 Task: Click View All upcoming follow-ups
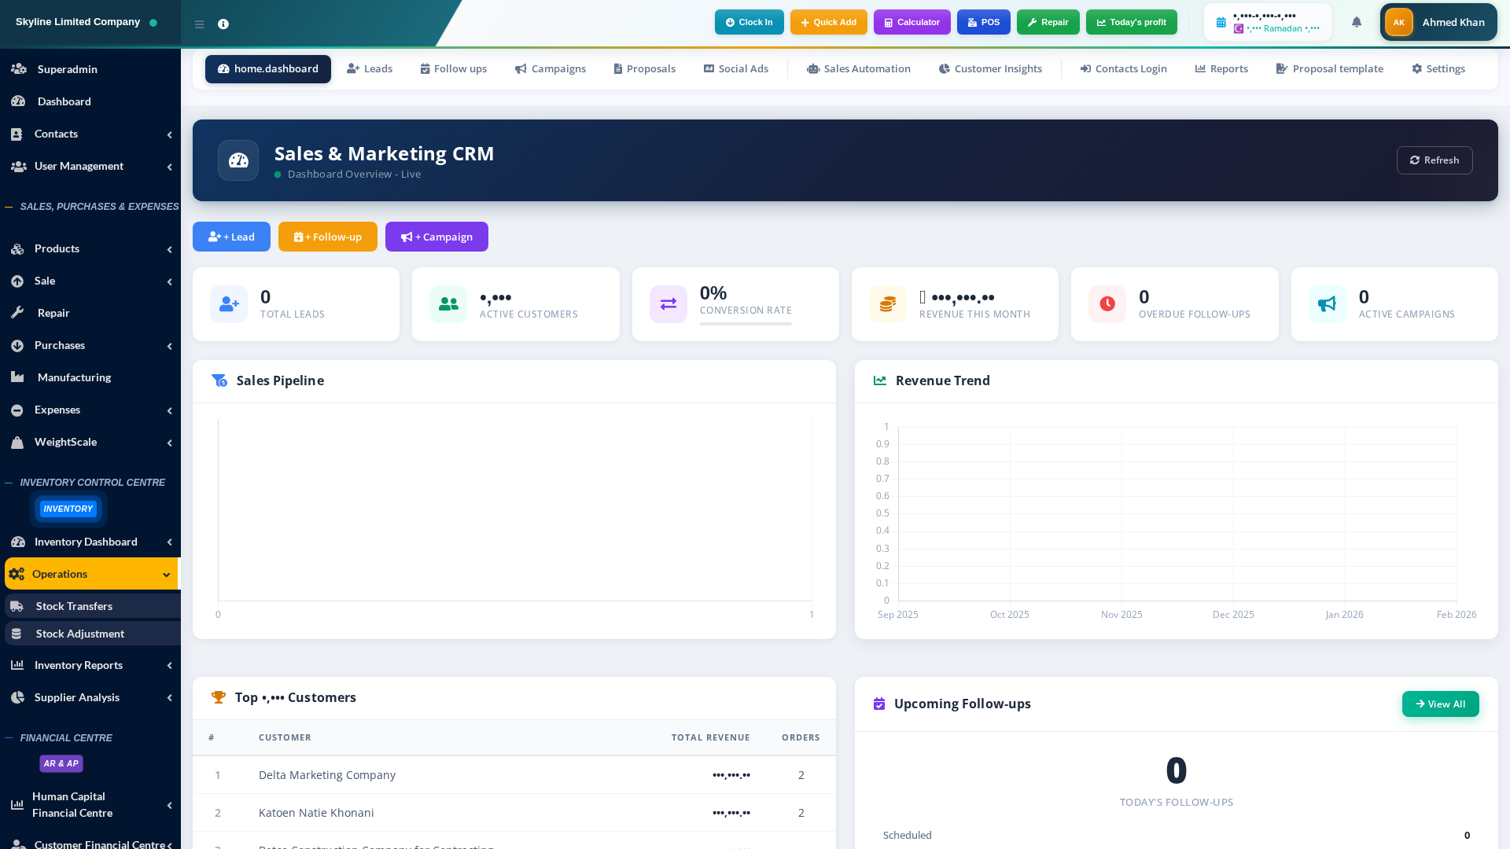tap(1440, 704)
